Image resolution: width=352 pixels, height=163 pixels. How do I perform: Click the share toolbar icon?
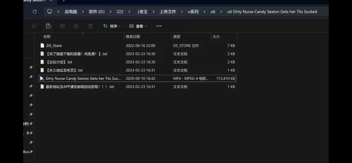pos(76,26)
